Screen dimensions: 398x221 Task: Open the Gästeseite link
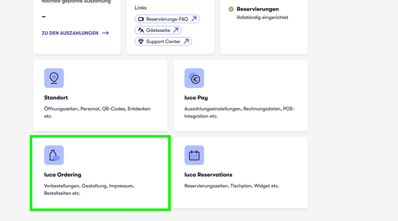click(x=158, y=30)
